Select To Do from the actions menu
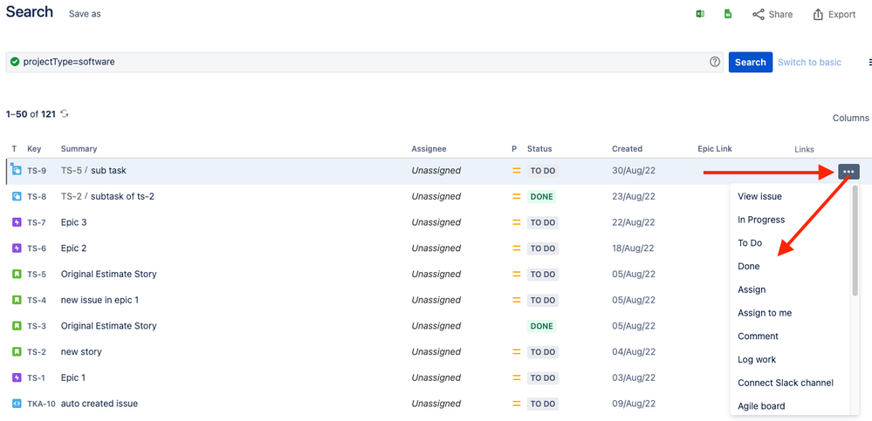 click(x=750, y=242)
